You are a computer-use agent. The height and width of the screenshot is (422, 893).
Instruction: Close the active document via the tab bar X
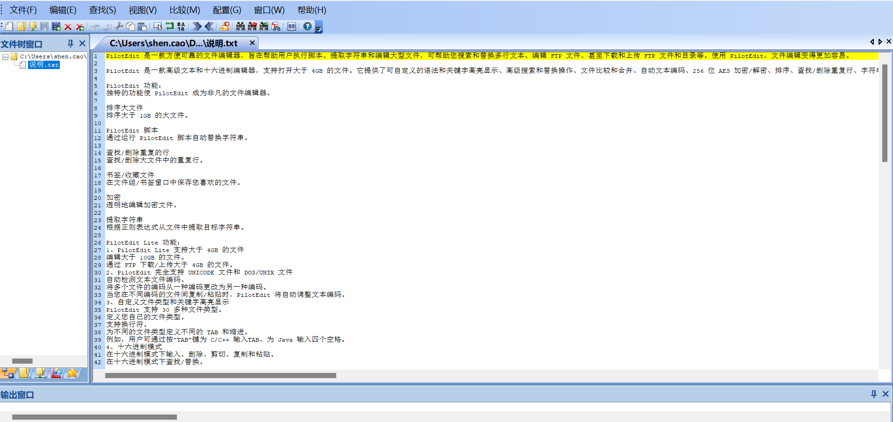tap(889, 42)
